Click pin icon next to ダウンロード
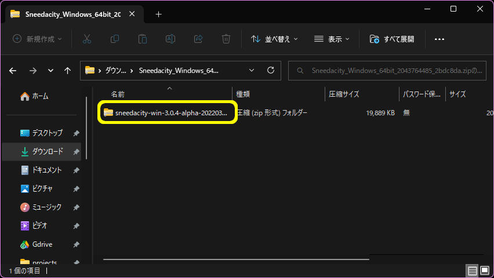Viewport: 494px width, 278px height. (76, 152)
